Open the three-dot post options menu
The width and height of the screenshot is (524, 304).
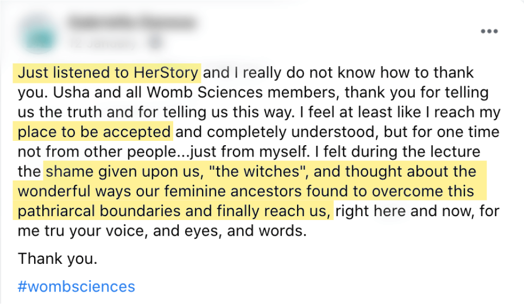[489, 31]
